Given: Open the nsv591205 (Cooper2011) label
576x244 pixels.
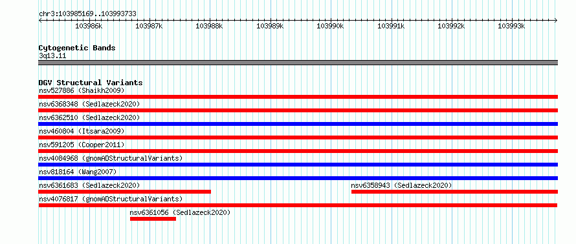Looking at the screenshot, I should point(82,145).
